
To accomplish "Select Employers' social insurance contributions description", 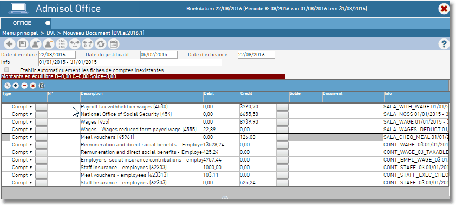I will pos(142,160).
